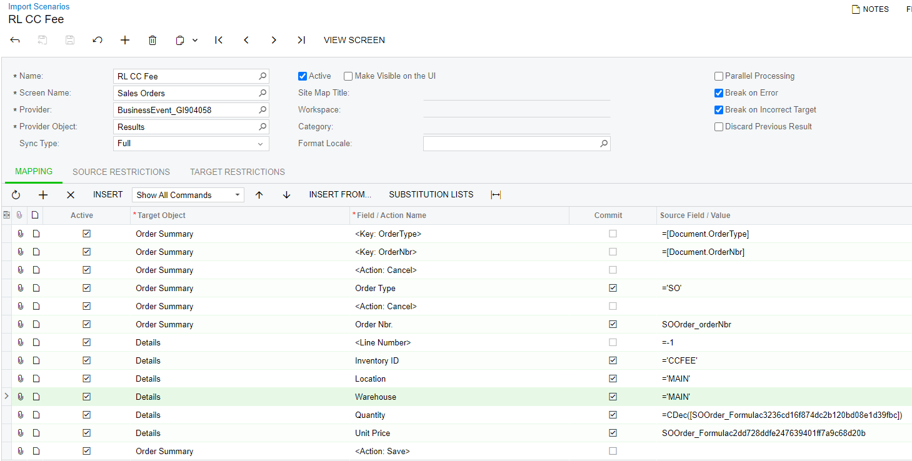Screen dimensions: 912x461
Task: Click the undo icon in the top toolbar
Action: click(x=98, y=40)
